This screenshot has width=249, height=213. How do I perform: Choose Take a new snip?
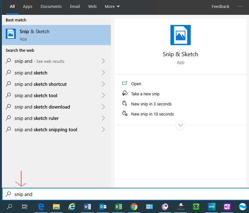[x=145, y=94]
